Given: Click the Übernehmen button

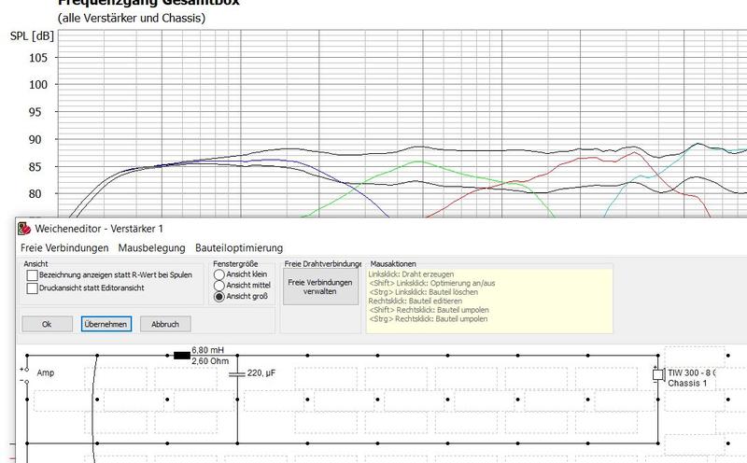Looking at the screenshot, I should tap(106, 324).
